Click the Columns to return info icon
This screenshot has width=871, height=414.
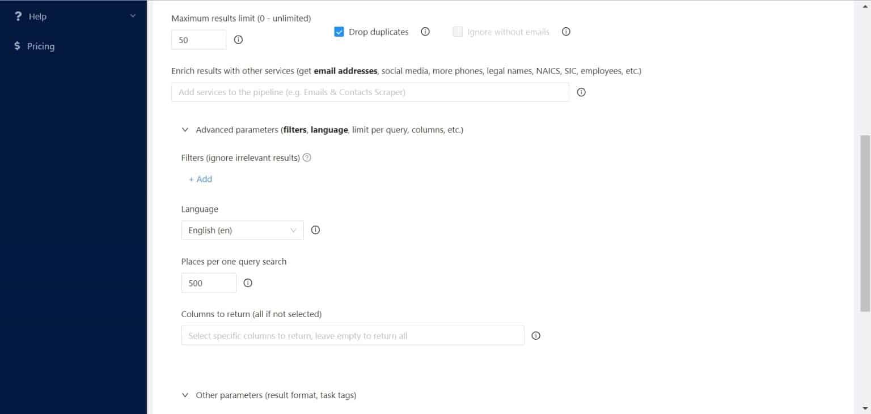point(535,335)
